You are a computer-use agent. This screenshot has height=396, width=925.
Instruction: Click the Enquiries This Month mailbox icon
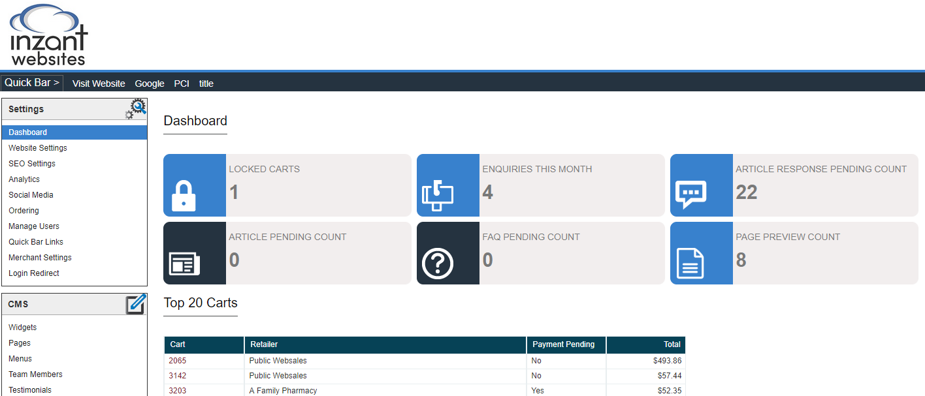click(437, 196)
